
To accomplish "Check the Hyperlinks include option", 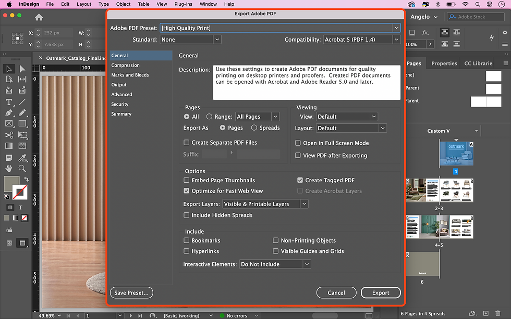I will pyautogui.click(x=187, y=251).
